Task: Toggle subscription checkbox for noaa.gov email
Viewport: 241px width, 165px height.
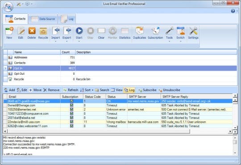Action: pyautogui.click(x=71, y=101)
